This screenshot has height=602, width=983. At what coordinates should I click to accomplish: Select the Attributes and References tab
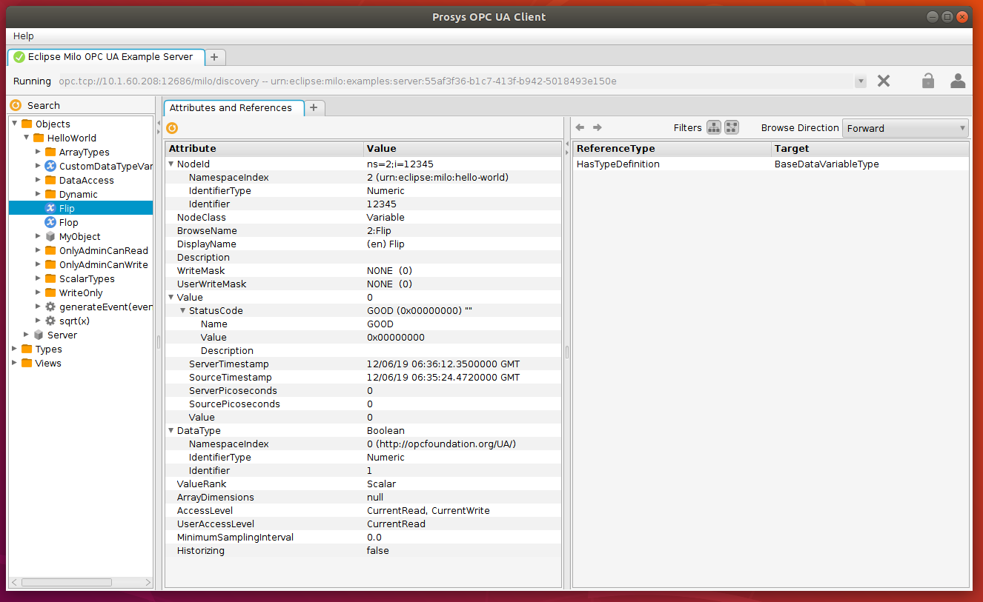click(x=231, y=107)
